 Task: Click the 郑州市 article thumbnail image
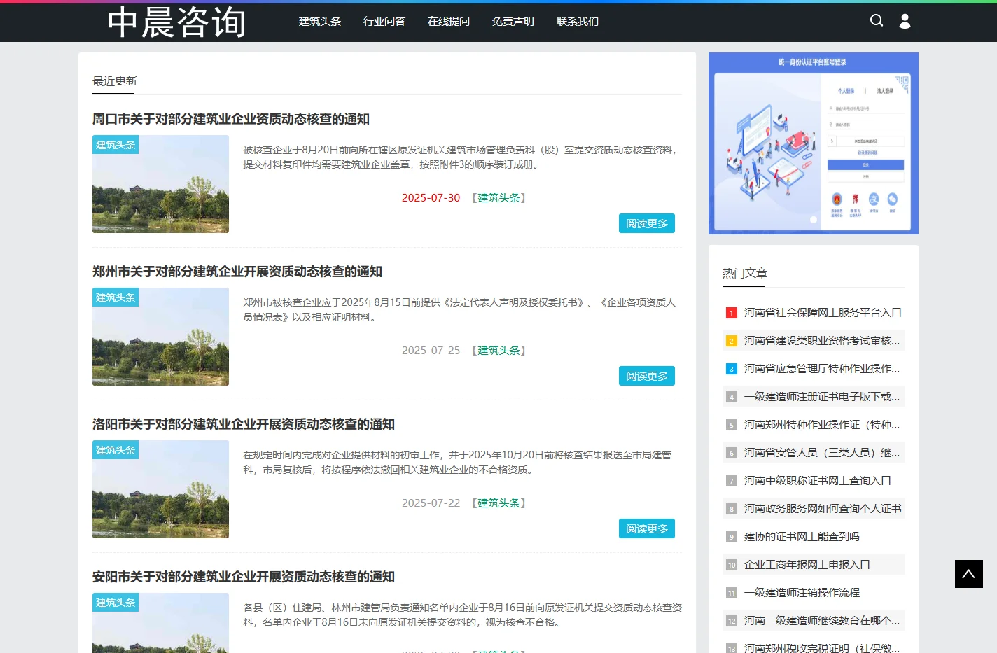(x=160, y=337)
